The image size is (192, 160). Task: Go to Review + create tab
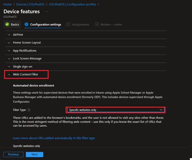coord(109,25)
